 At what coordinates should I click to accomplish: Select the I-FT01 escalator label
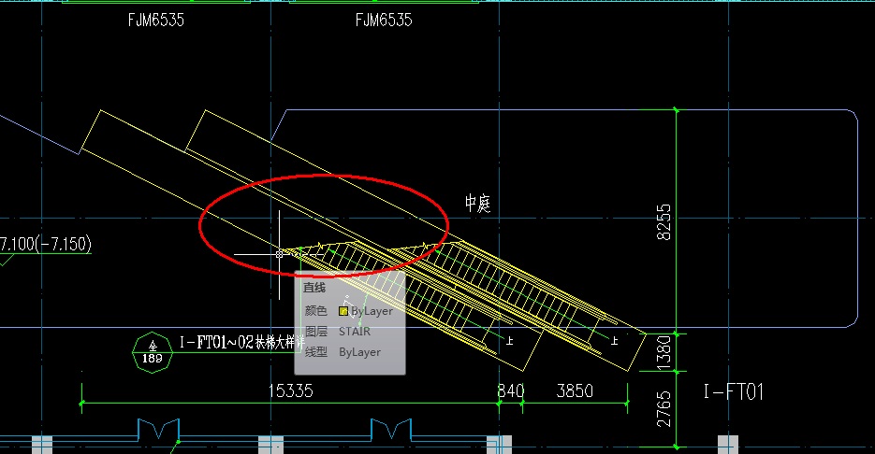coord(733,391)
